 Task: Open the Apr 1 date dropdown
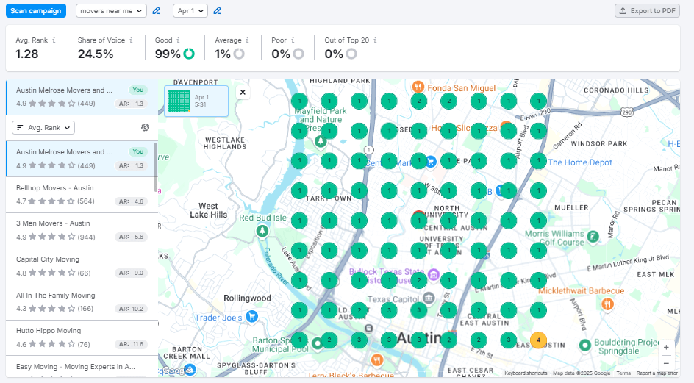(x=190, y=10)
